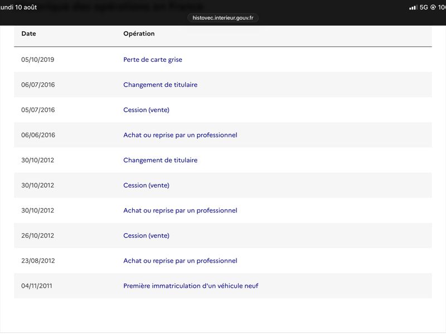Tap the lundi 10 août date in status bar

[18, 7]
